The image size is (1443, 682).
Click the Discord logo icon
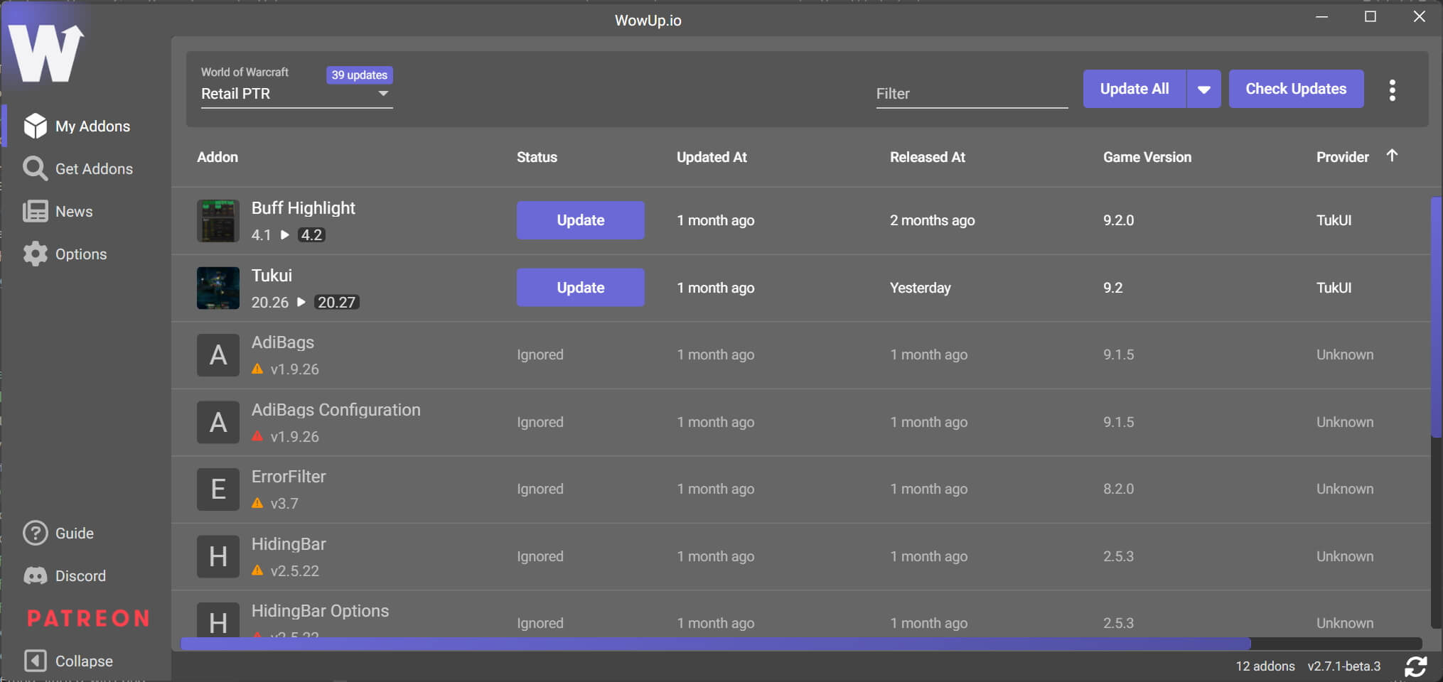[35, 575]
